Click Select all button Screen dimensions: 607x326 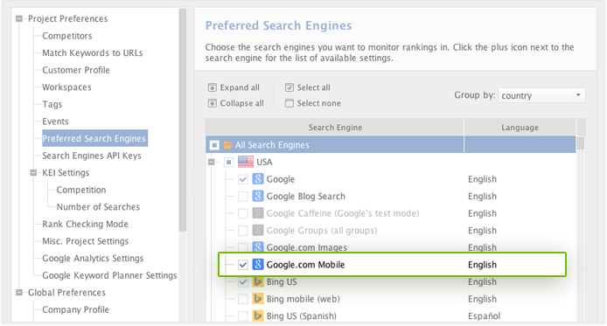pyautogui.click(x=308, y=87)
